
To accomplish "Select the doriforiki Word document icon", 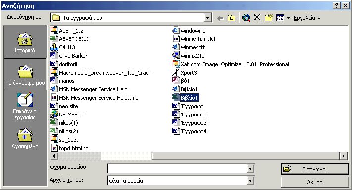I will pyautogui.click(x=54, y=64).
